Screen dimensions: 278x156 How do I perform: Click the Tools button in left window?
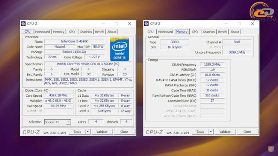(77, 132)
